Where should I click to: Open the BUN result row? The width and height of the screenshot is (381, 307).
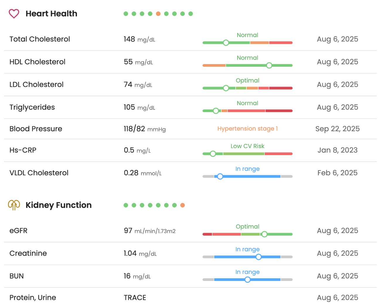pyautogui.click(x=16, y=276)
